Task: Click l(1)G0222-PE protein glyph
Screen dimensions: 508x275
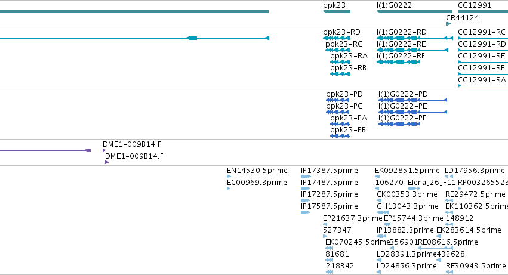Action: pyautogui.click(x=412, y=112)
